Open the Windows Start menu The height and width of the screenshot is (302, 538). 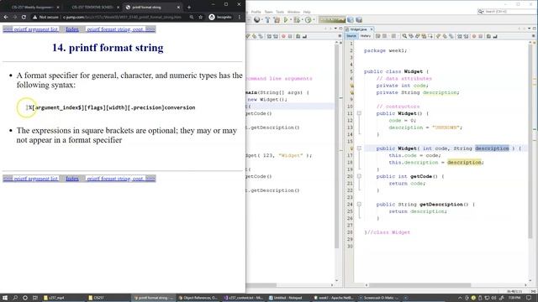tap(5, 298)
